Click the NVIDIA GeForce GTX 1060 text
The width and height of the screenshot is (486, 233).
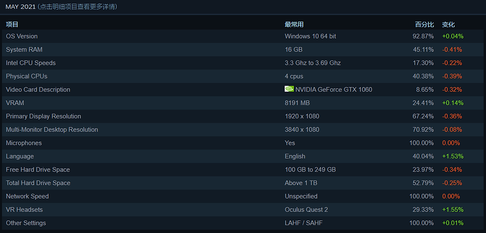pyautogui.click(x=334, y=90)
